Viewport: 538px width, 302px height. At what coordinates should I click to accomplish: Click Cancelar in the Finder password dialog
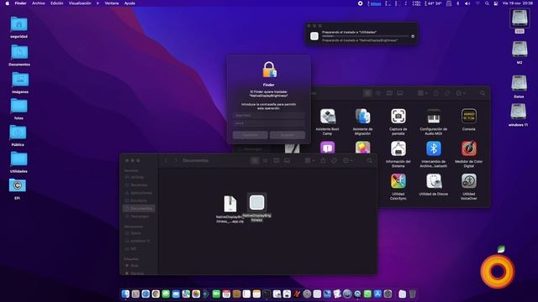point(251,135)
